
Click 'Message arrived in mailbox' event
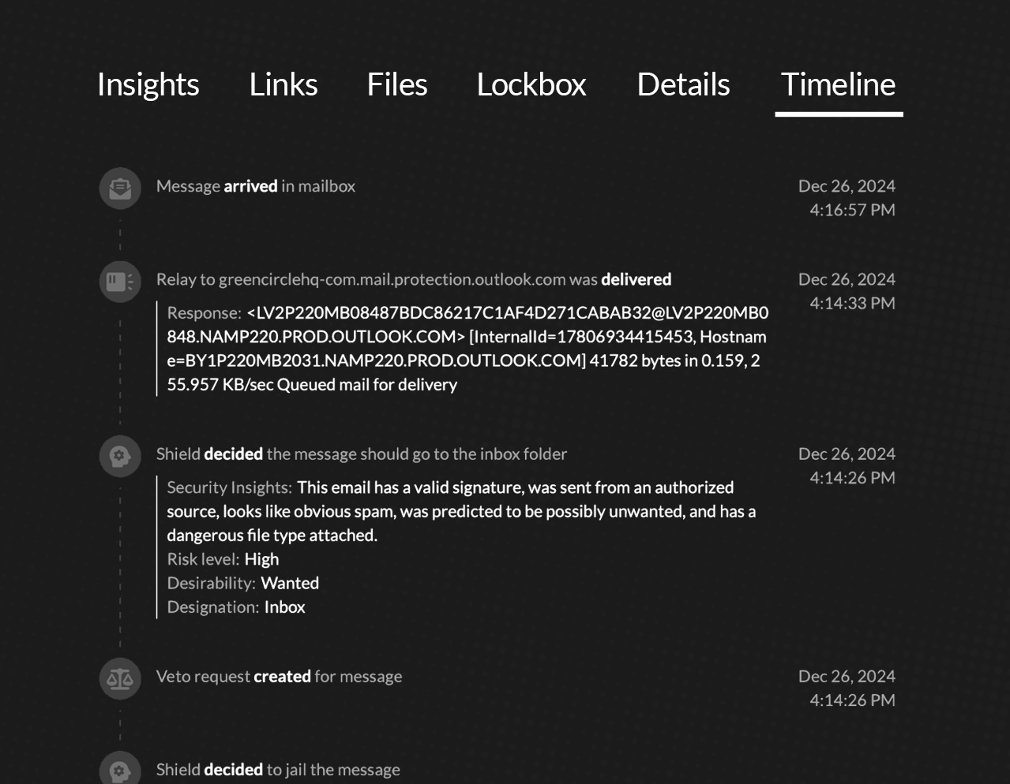(256, 186)
